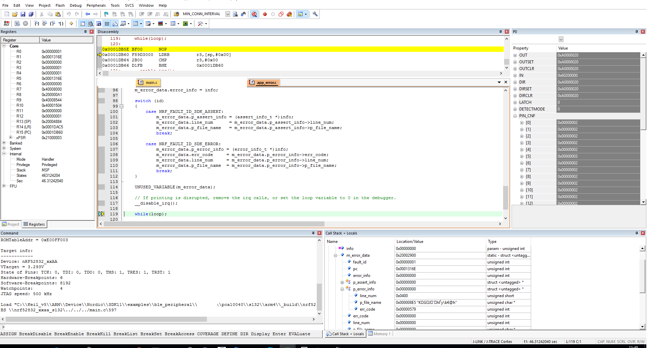
Task: Expand the FPU register group
Action: point(4,186)
